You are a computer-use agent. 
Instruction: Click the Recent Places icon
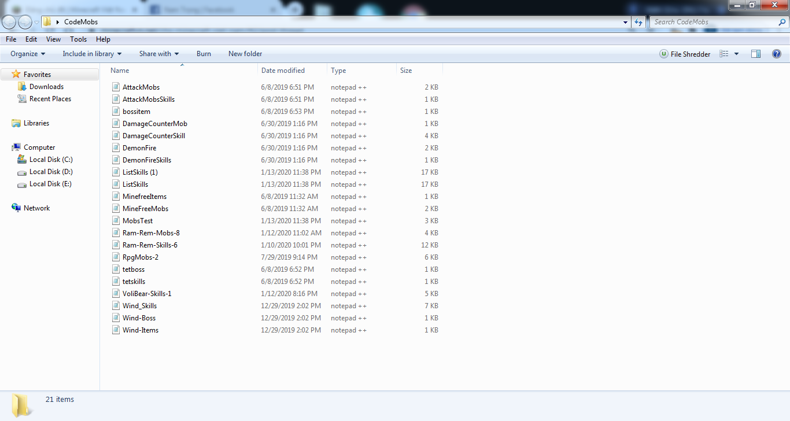point(22,99)
